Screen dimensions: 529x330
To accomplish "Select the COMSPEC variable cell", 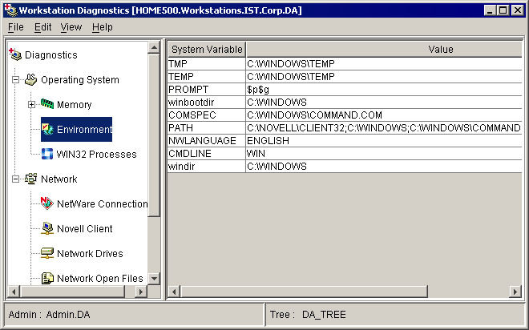I will [207, 115].
